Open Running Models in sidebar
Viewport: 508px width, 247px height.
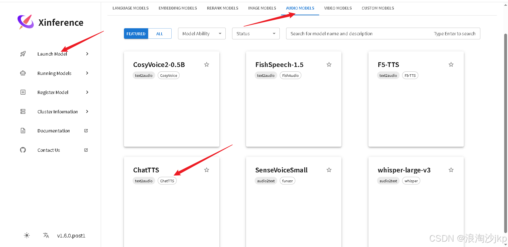[54, 73]
